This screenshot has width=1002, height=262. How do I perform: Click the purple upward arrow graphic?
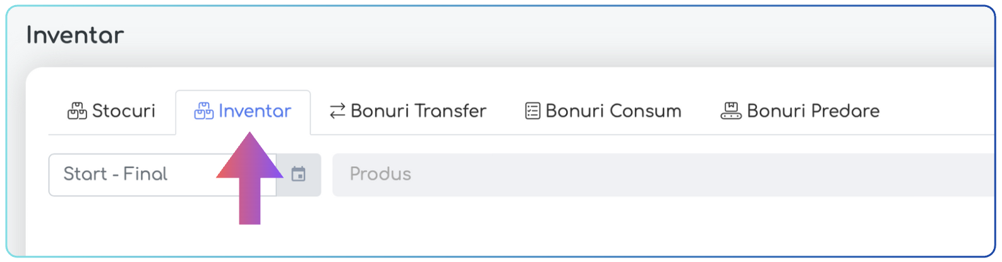(x=250, y=178)
